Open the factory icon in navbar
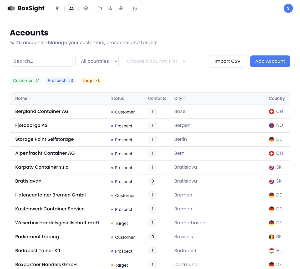 [x=100, y=8]
